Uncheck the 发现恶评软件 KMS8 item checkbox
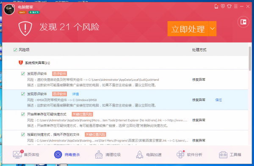The width and height of the screenshot is (254, 166). coord(23,94)
